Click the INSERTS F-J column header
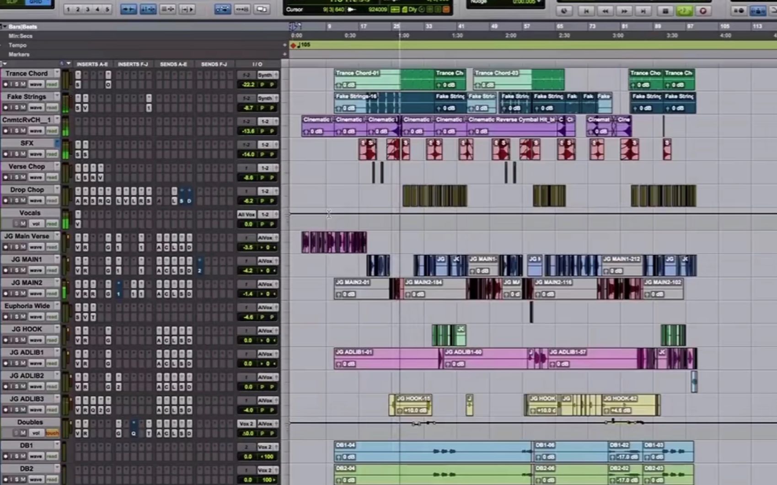This screenshot has width=777, height=485. pyautogui.click(x=133, y=64)
